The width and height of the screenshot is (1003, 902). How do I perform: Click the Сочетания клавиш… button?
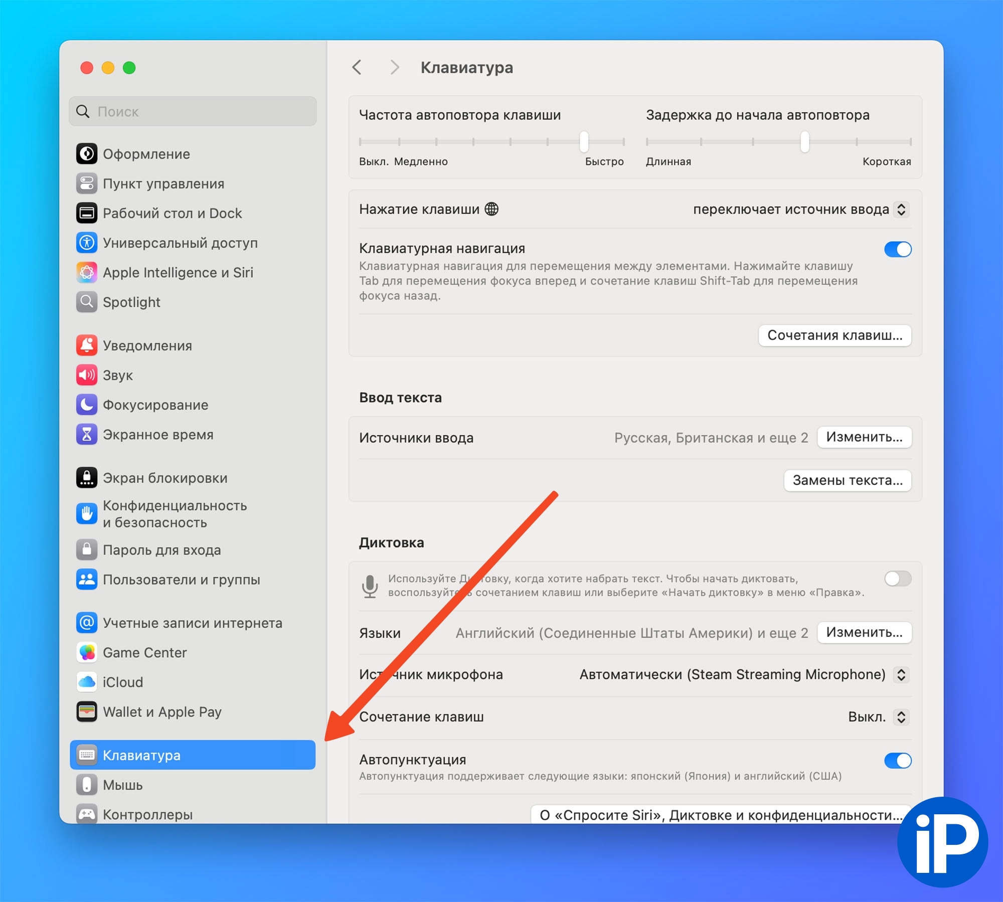(x=834, y=335)
